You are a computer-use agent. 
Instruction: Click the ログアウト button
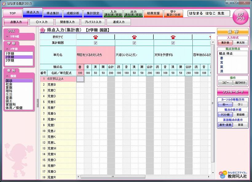click(240, 17)
